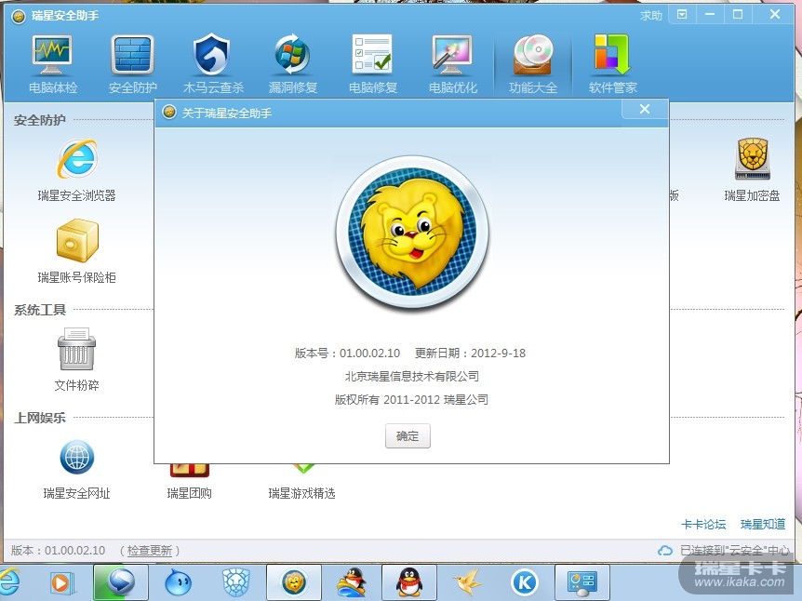Open 漏洞修复 vulnerability repair
802x601 pixels.
point(292,64)
